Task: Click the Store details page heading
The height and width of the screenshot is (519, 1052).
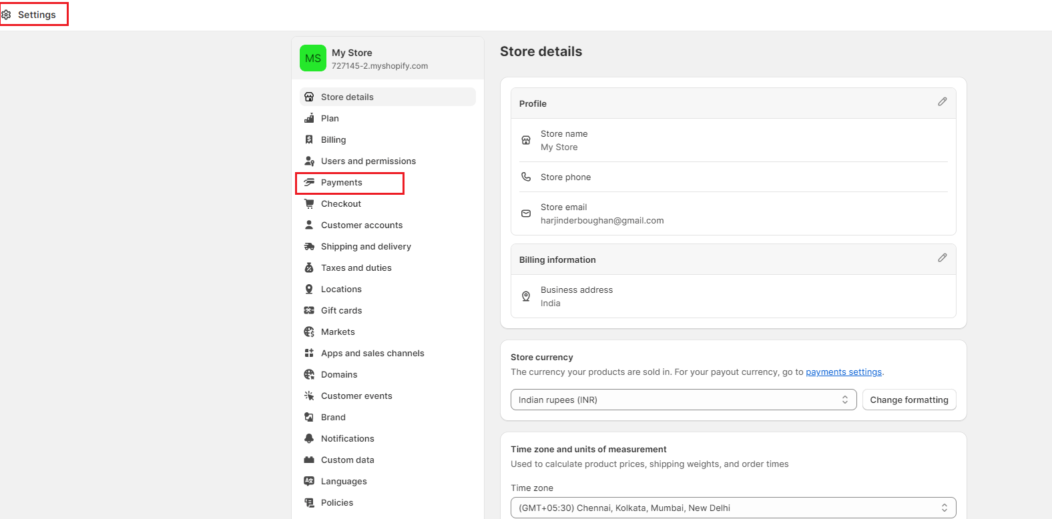Action: [541, 51]
